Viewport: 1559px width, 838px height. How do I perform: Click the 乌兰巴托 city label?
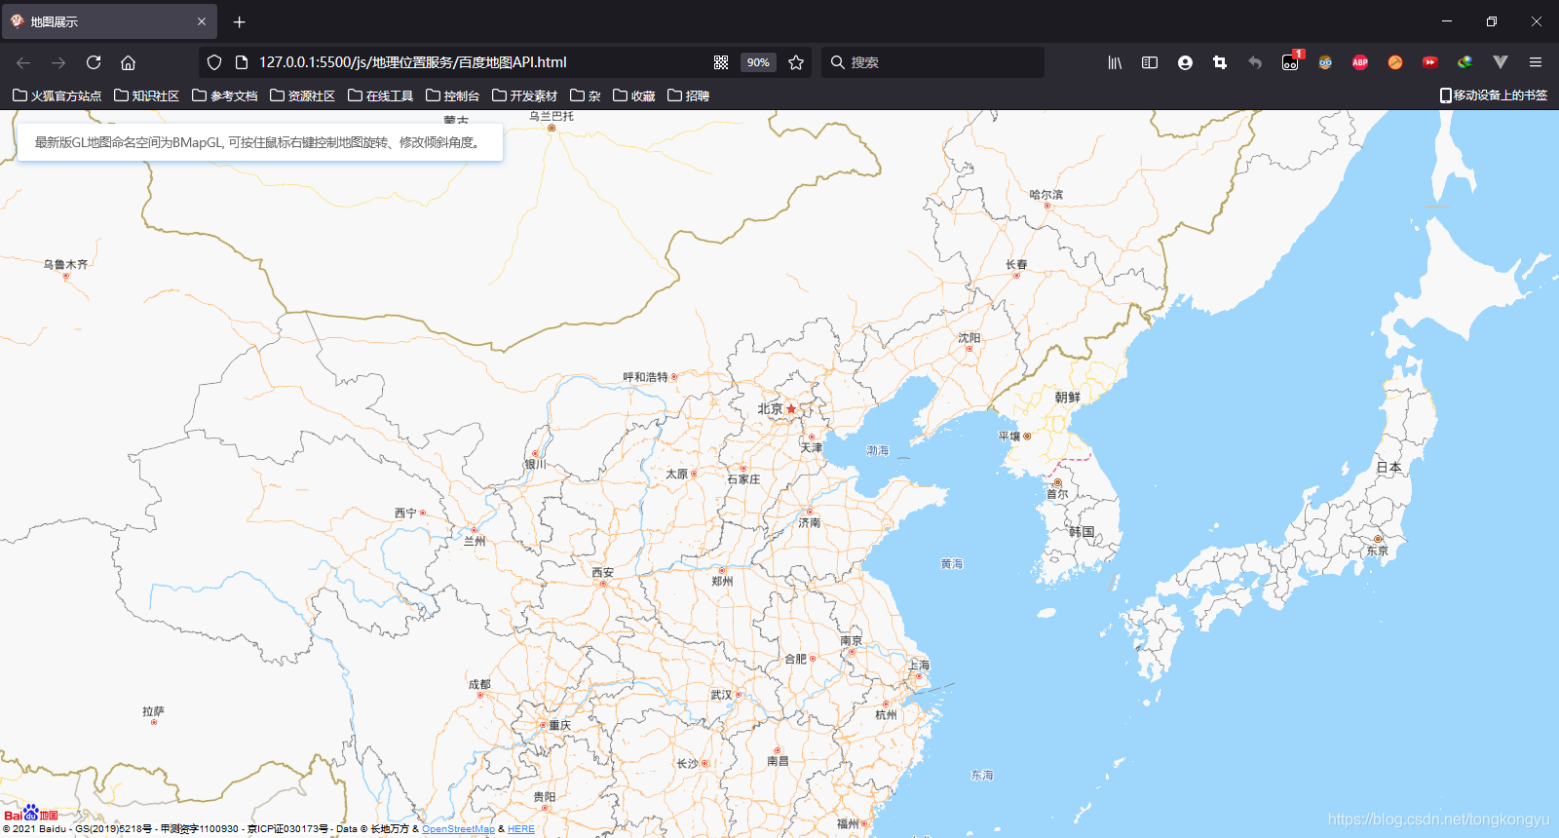tap(551, 116)
